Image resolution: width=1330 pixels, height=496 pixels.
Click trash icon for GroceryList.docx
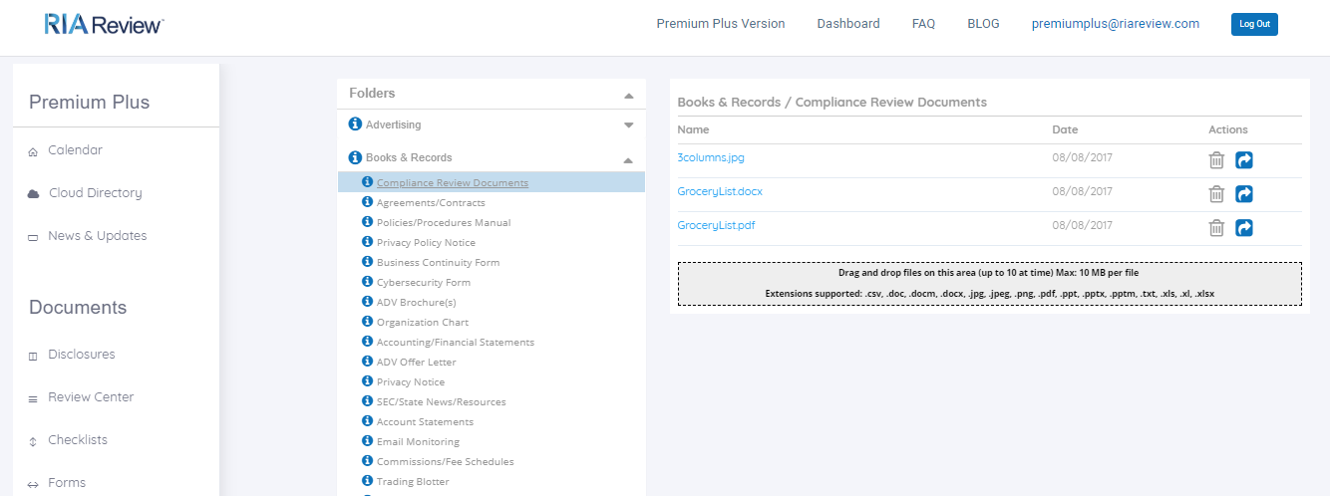(x=1216, y=194)
